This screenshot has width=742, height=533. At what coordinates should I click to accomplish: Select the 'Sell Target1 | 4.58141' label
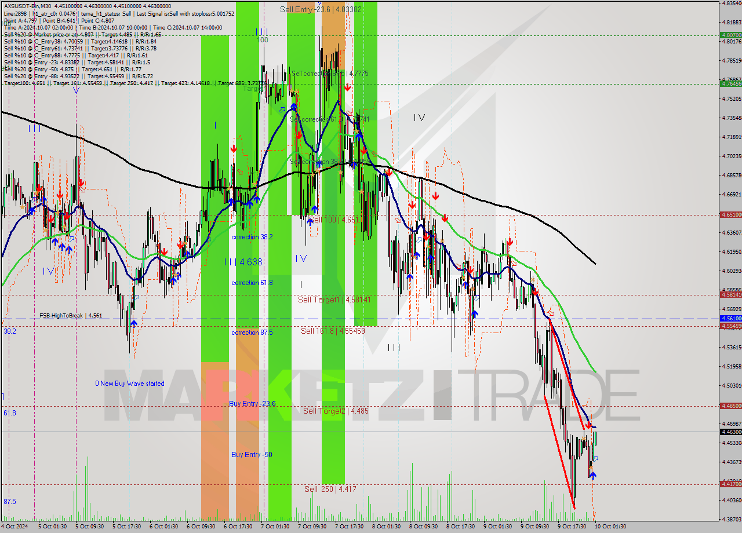tap(334, 300)
